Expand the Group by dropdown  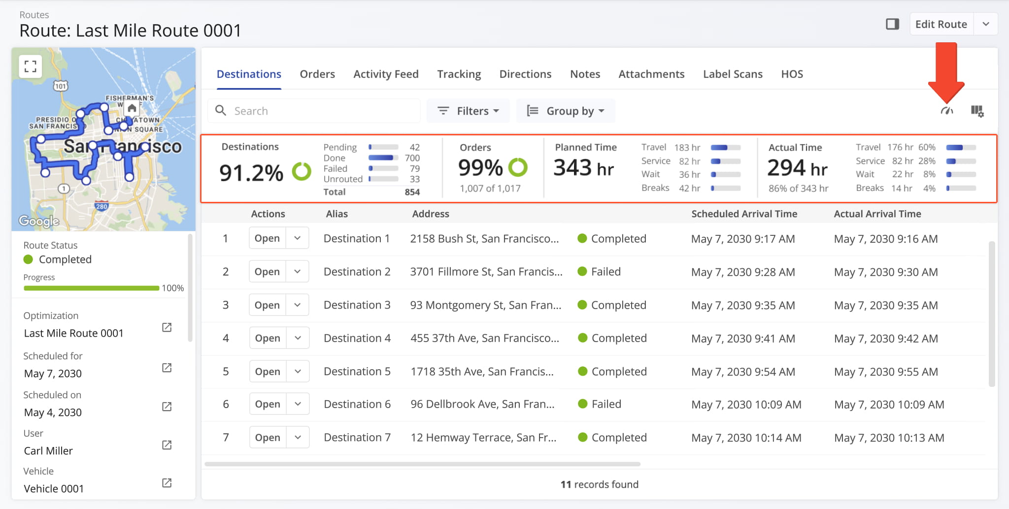click(x=566, y=111)
